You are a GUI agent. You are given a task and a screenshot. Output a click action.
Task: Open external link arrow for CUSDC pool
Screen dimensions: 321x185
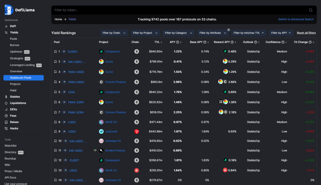(x=64, y=52)
